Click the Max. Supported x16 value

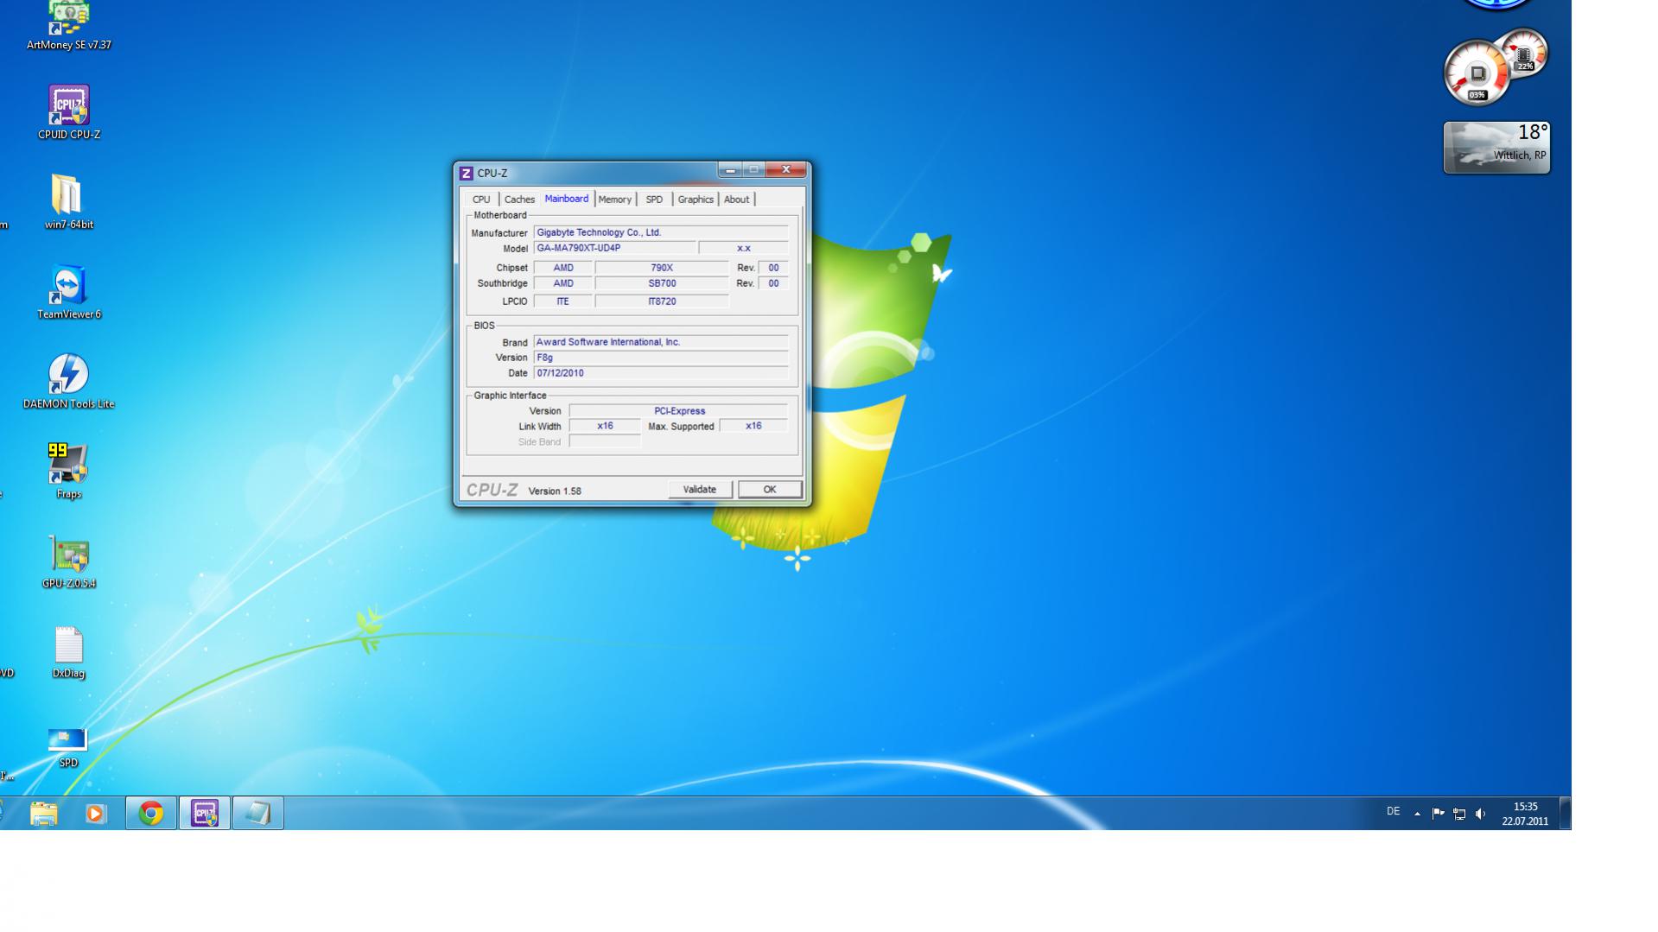753,426
